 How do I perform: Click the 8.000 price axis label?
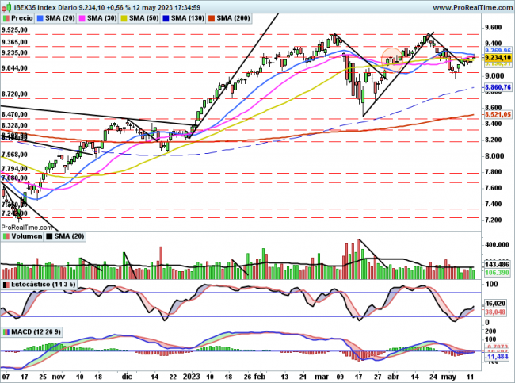494,156
